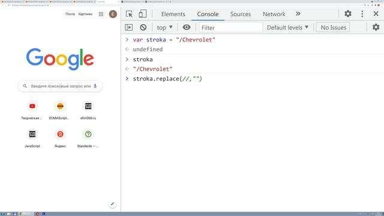Open the YouTube shortcut tile
Image resolution: width=384 pixels, height=216 pixels.
[x=32, y=110]
